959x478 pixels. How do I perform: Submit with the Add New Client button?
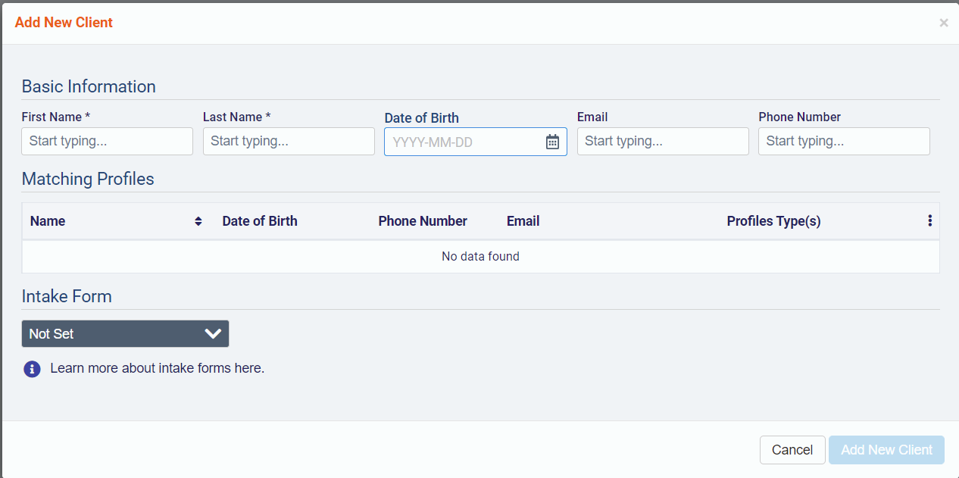point(886,450)
